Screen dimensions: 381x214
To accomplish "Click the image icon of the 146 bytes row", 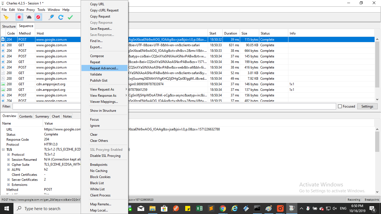I will pyautogui.click(x=3, y=84).
